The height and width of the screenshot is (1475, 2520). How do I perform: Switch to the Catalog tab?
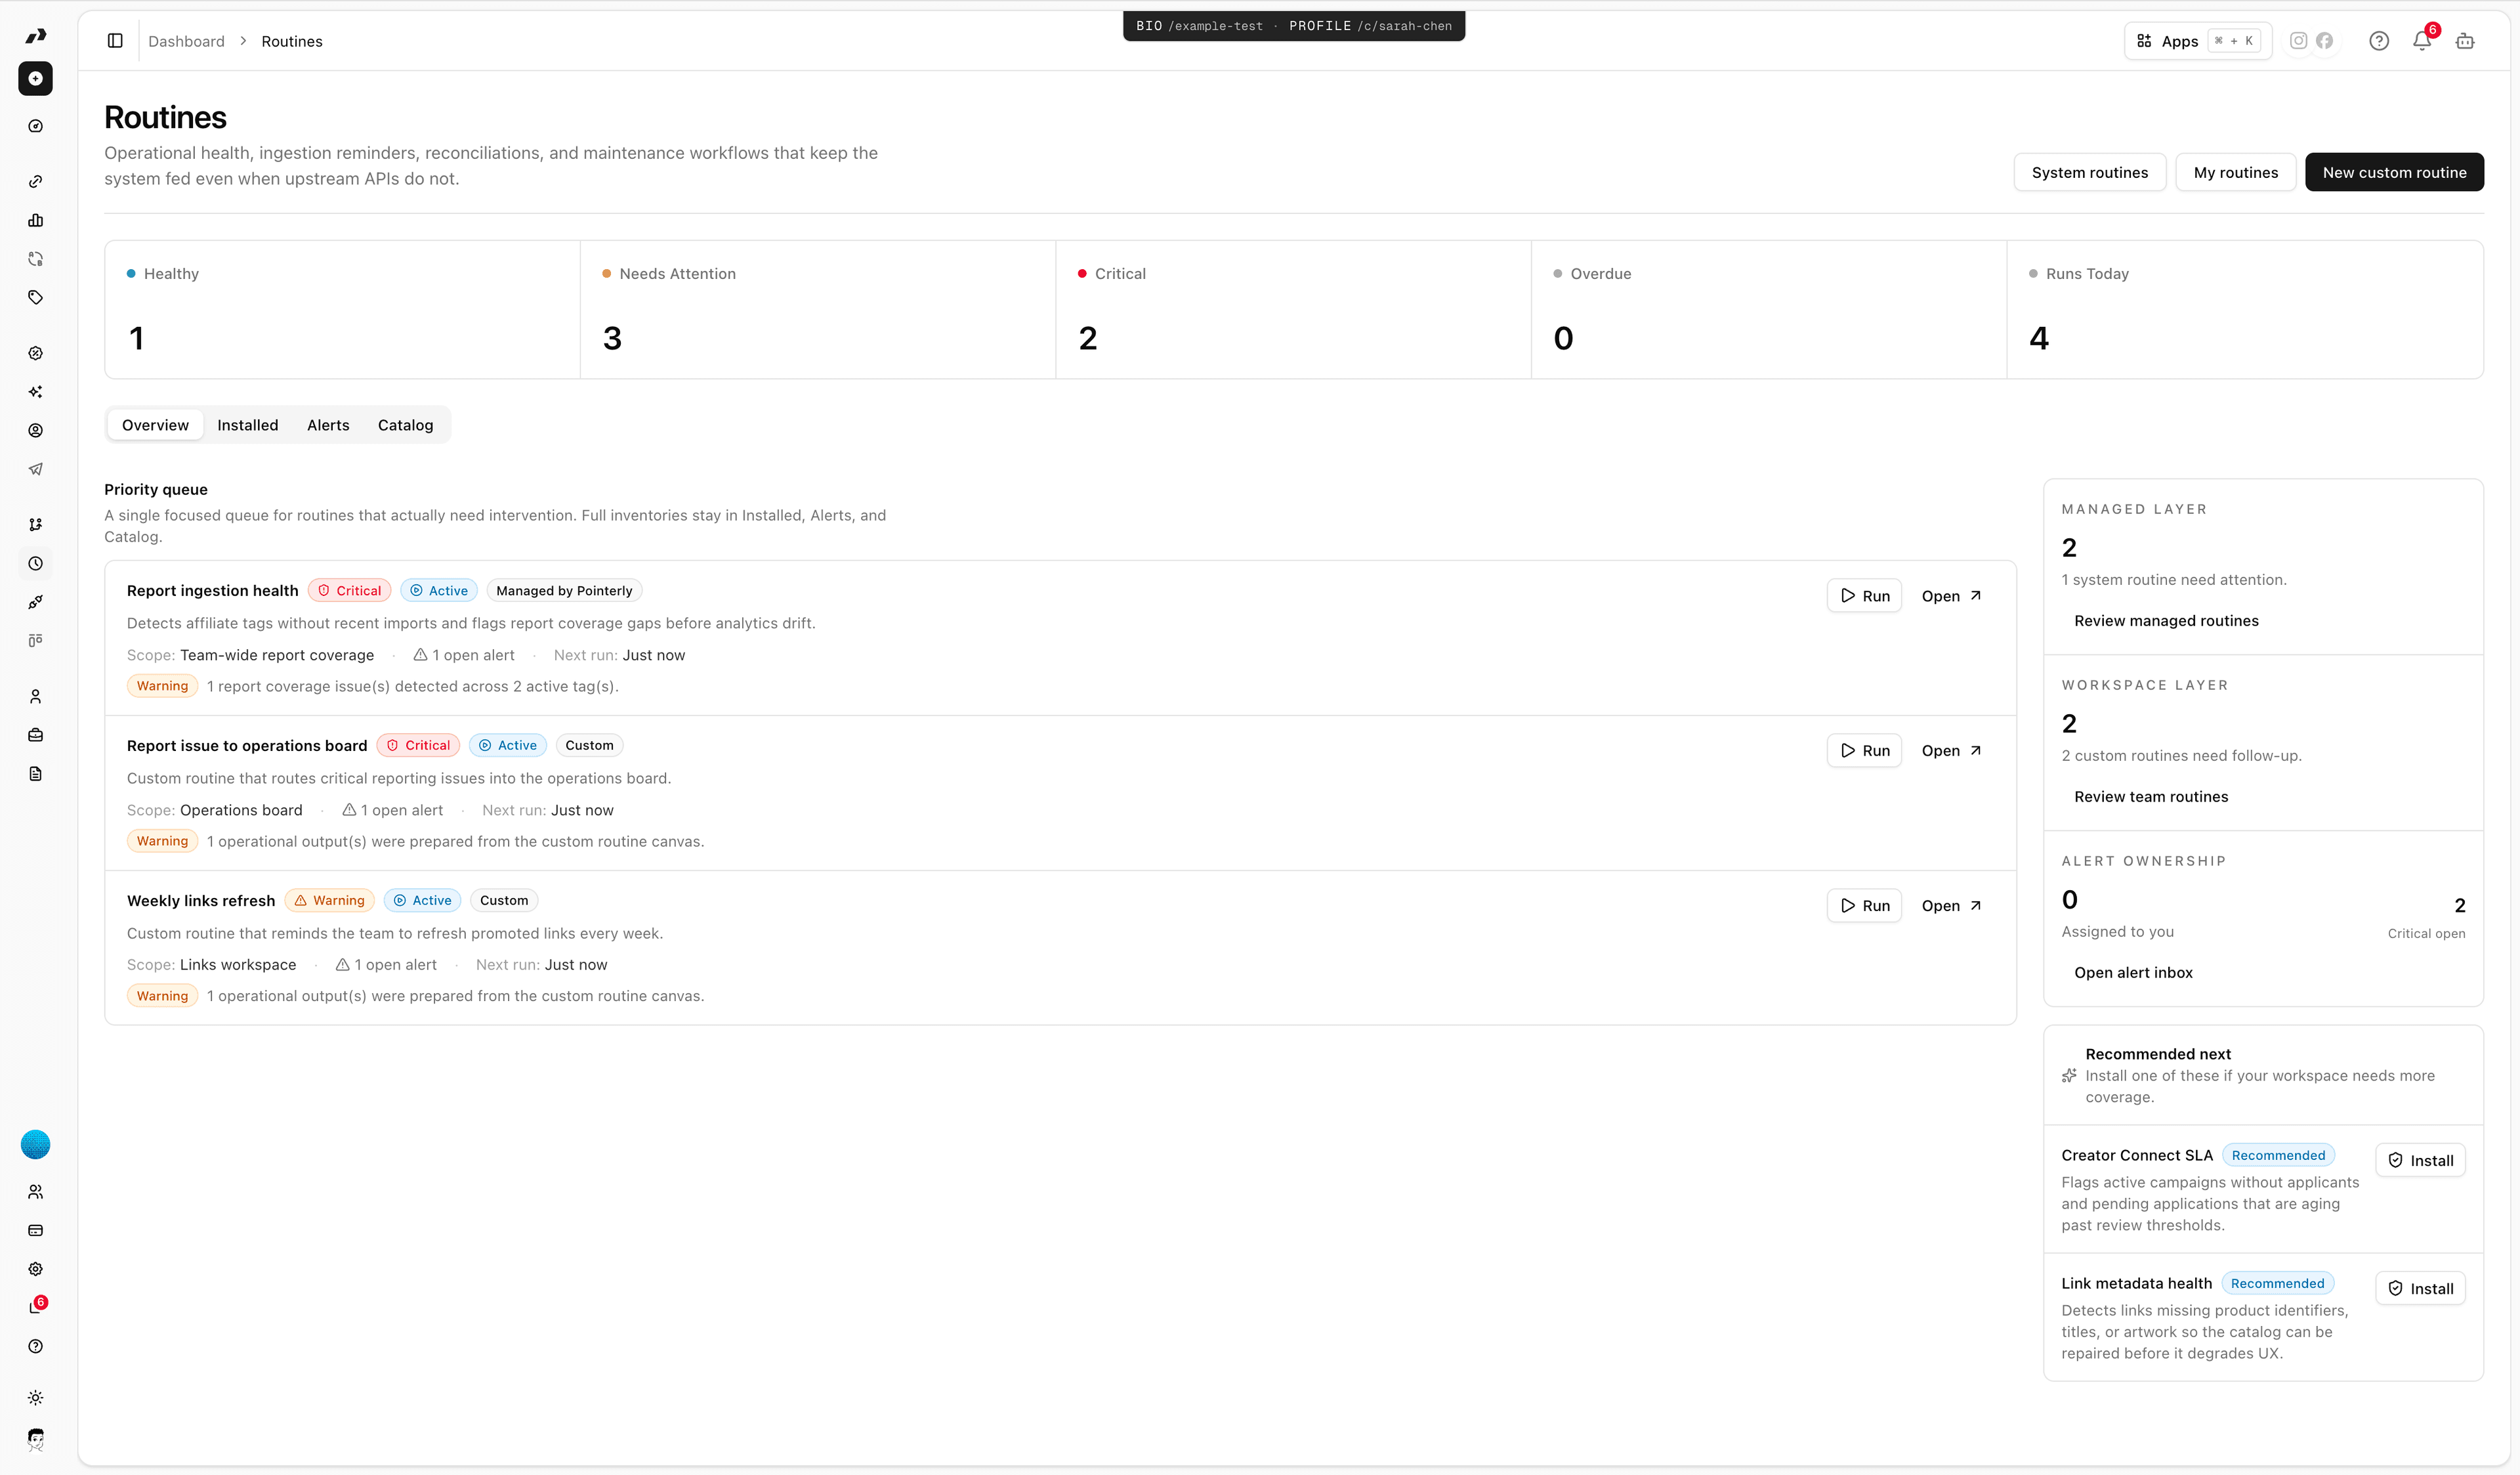(x=405, y=425)
